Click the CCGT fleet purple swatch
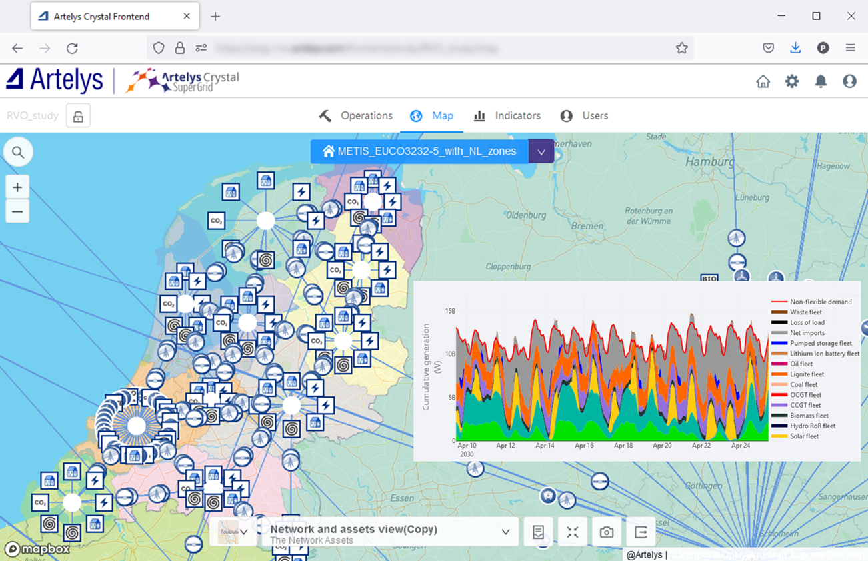The image size is (868, 561). coord(779,405)
